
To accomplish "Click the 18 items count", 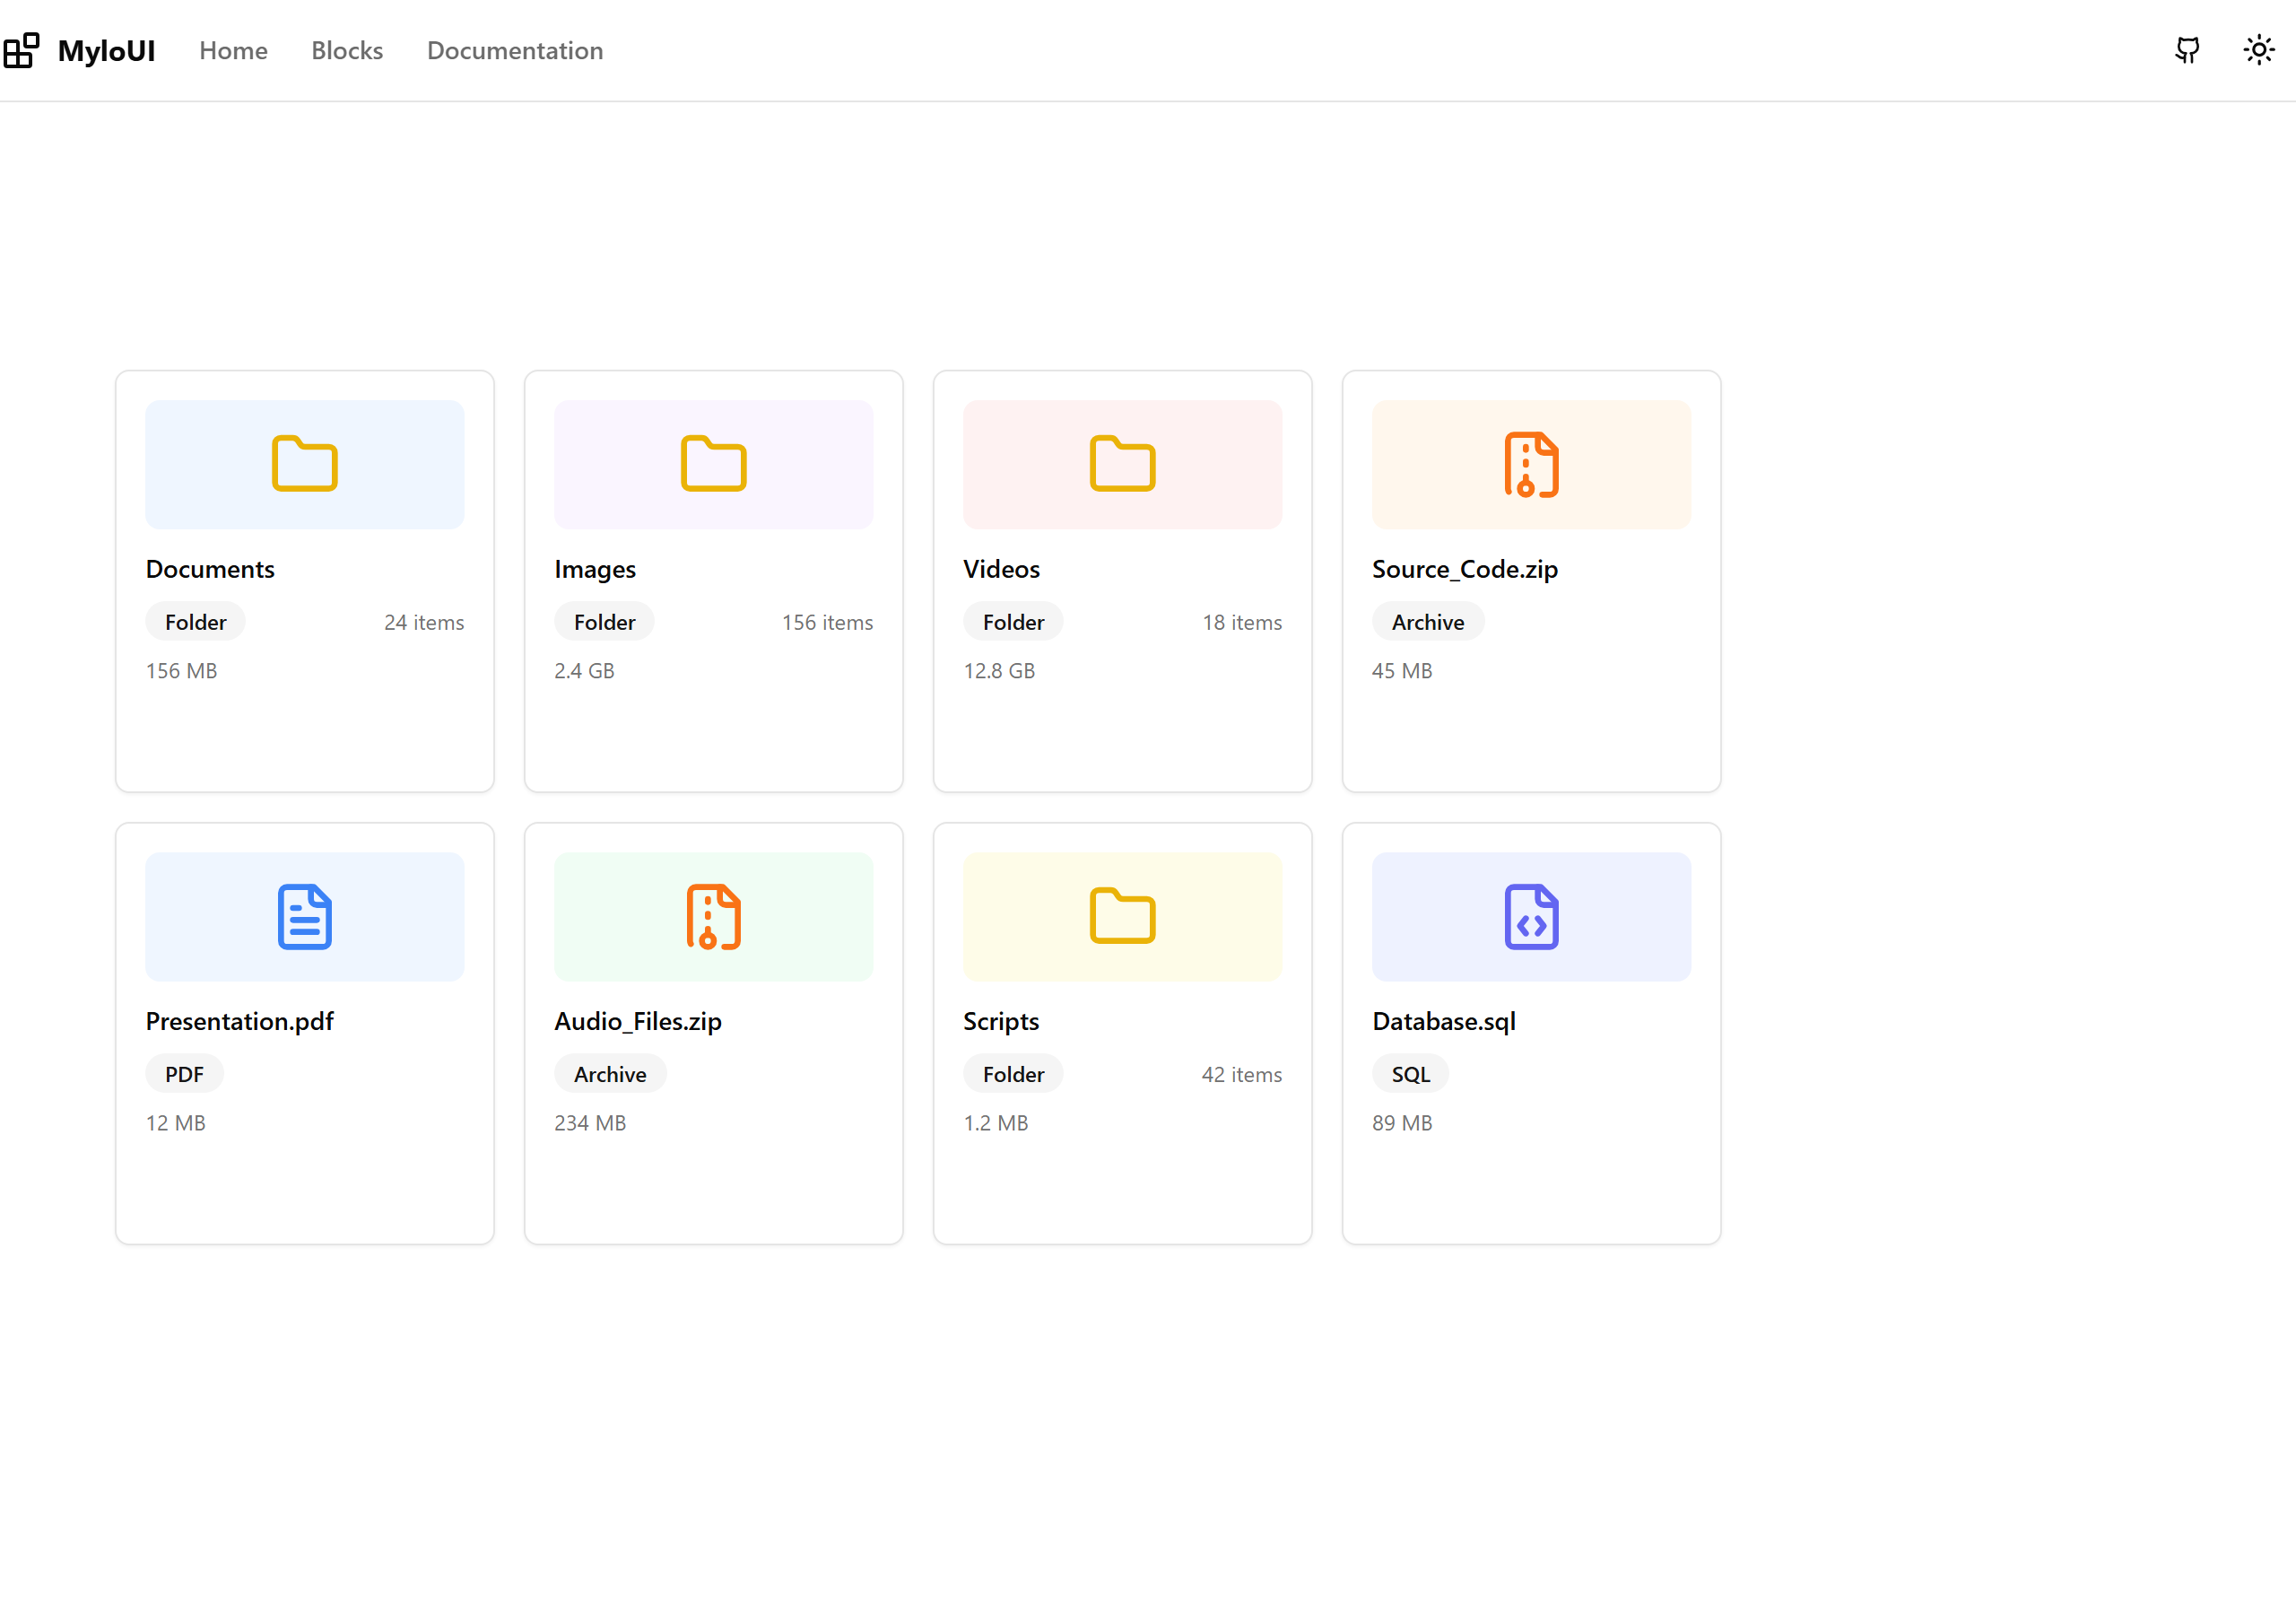I will (1242, 623).
